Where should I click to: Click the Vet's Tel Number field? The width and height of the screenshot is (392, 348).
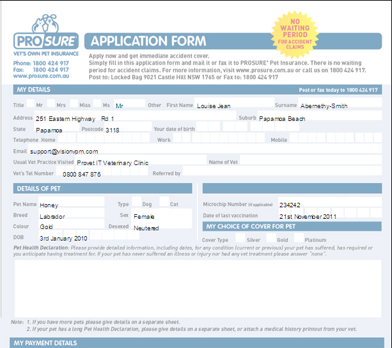(x=102, y=171)
